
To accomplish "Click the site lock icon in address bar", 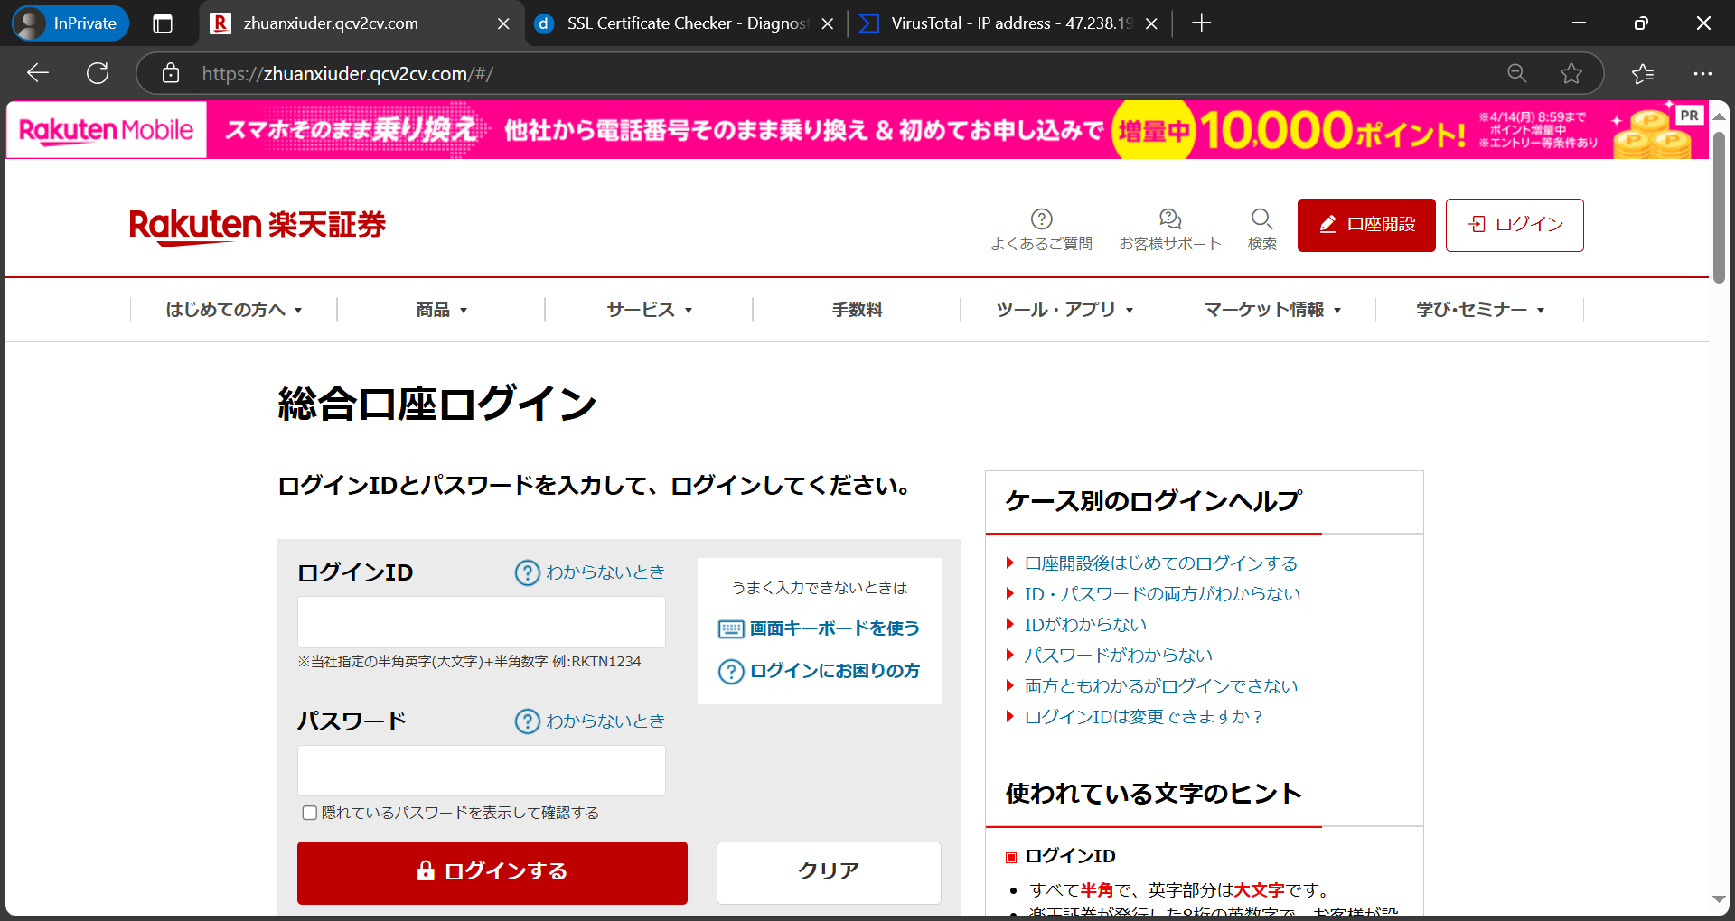I will (171, 73).
